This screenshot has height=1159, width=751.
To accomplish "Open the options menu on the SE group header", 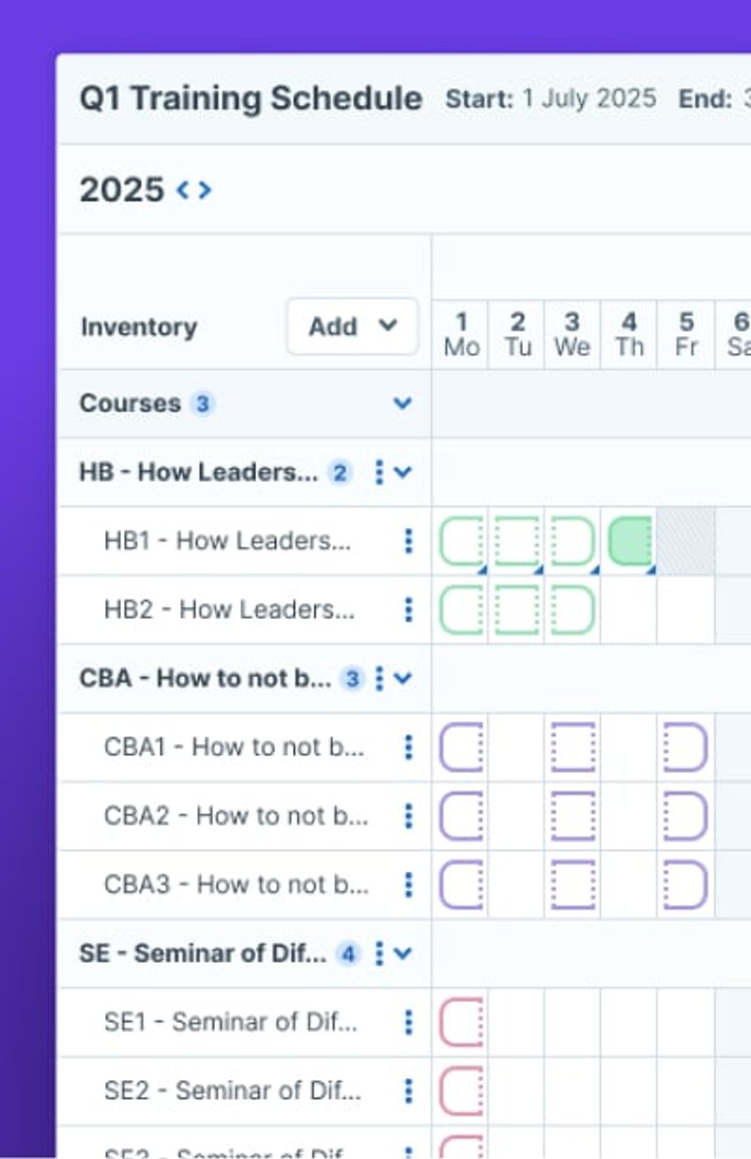I will (378, 953).
